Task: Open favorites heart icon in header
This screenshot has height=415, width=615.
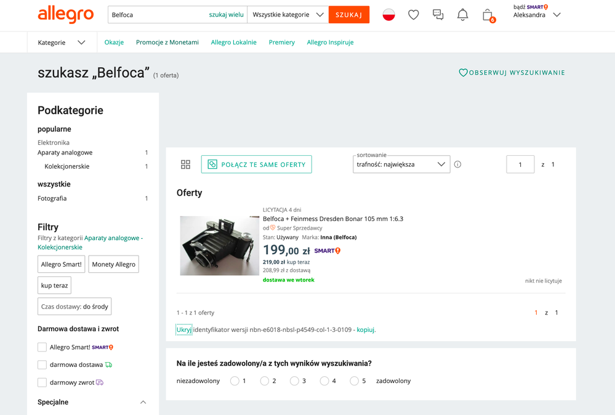Action: point(414,15)
